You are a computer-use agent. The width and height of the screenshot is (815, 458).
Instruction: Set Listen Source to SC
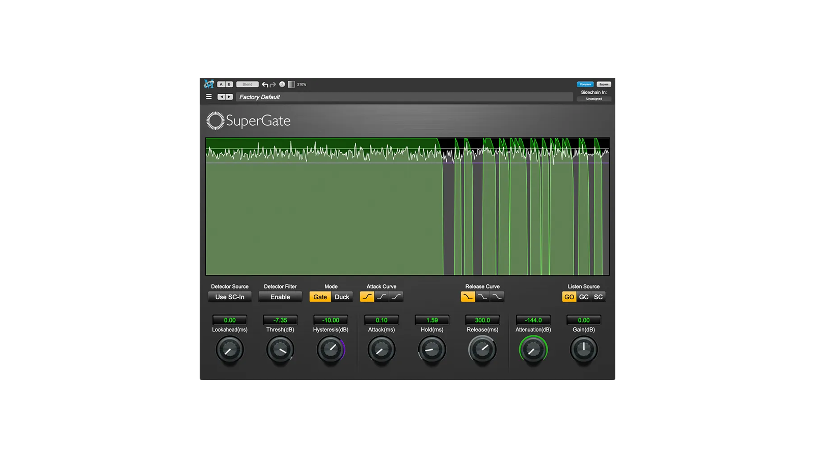[x=599, y=297]
